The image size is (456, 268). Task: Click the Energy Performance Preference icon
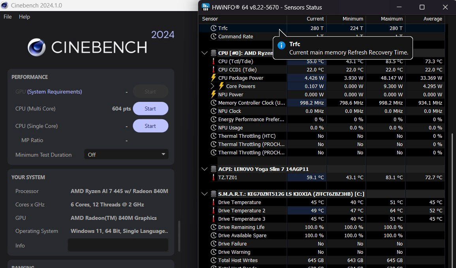(214, 120)
